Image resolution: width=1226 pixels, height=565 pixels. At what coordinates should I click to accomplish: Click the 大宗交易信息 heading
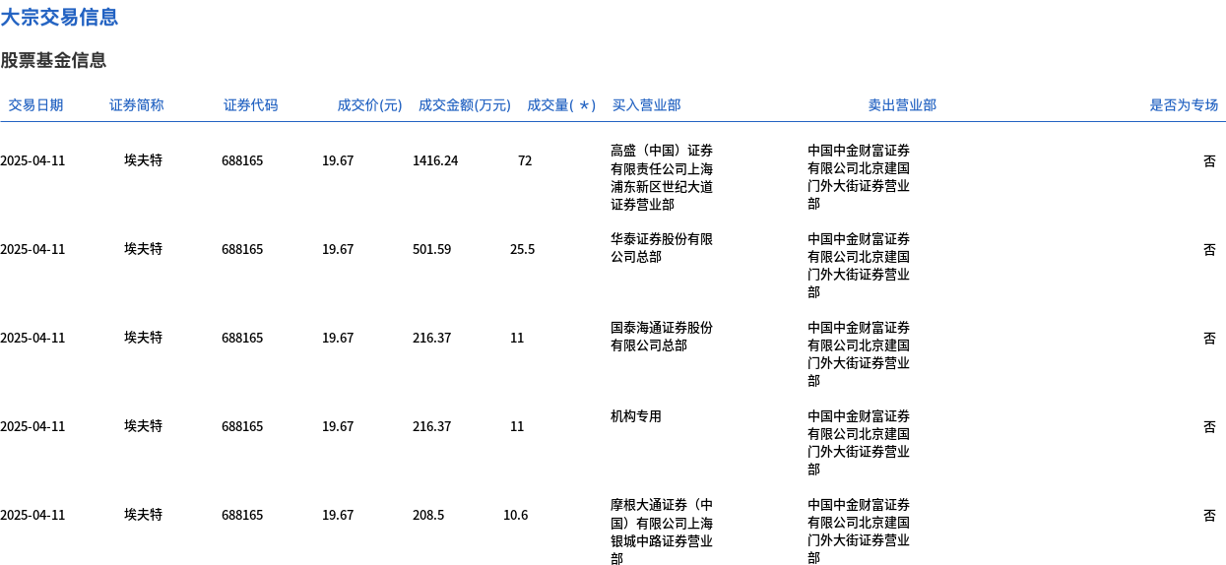click(59, 17)
